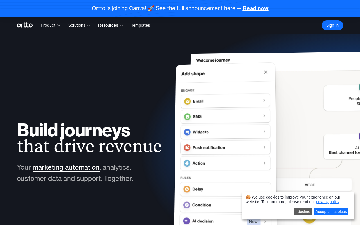Click the ENGAGE section label
Screen dimensions: 360x225
pos(188,91)
